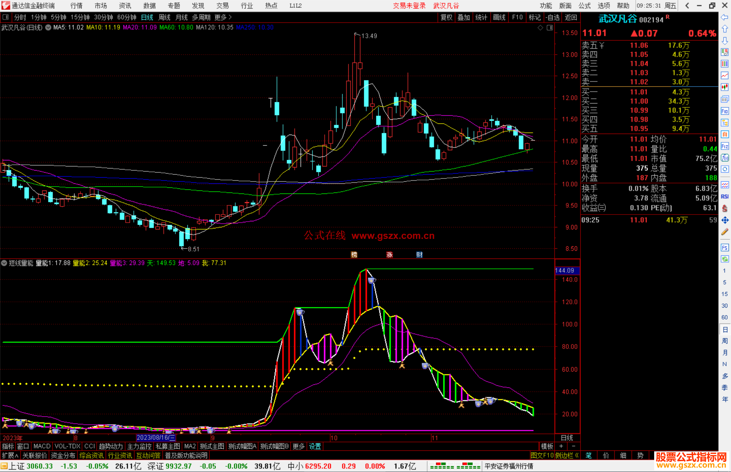The width and height of the screenshot is (731, 472).
Task: Click the 2023/08/16 date marker on timeline
Action: click(x=156, y=437)
